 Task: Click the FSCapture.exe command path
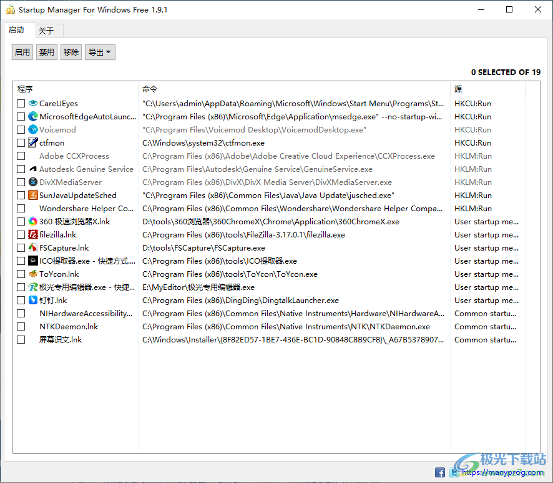(203, 247)
